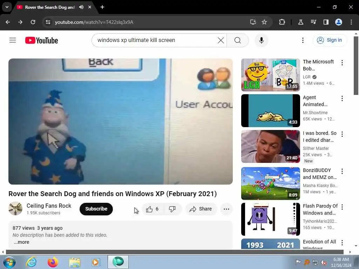
Task: Bookmark this page with star
Action: (264, 22)
